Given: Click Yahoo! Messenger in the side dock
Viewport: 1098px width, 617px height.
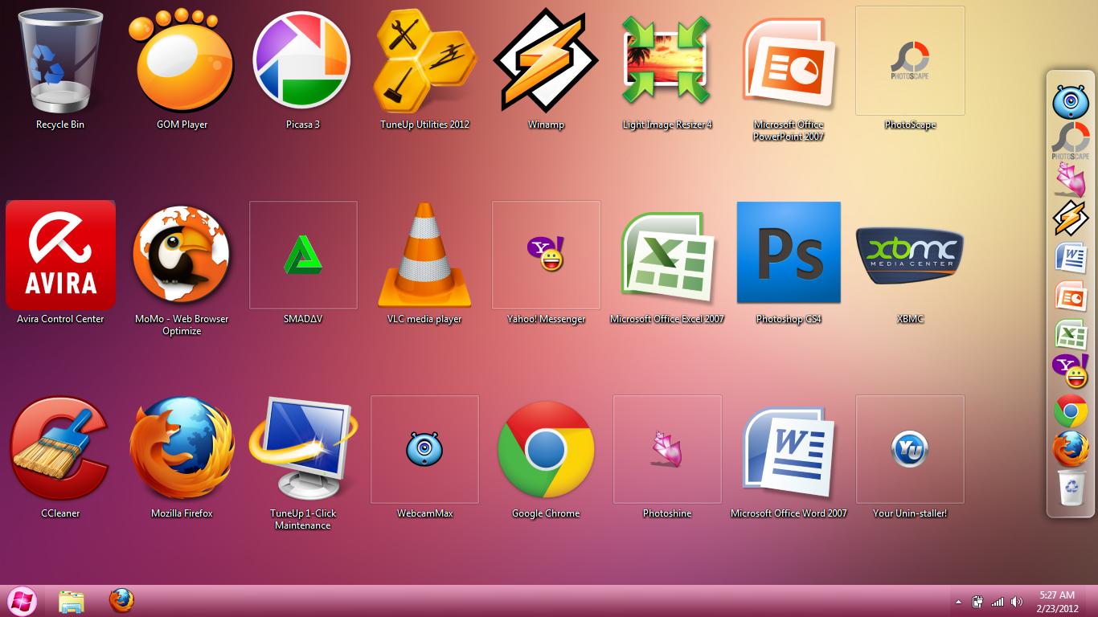Looking at the screenshot, I should [x=1070, y=372].
